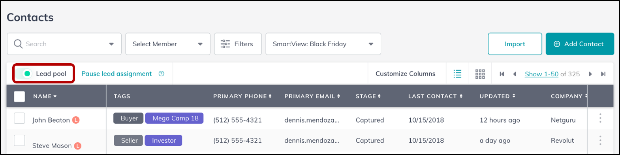This screenshot has width=620, height=155.
Task: Click the Pause lead assignment link
Action: pyautogui.click(x=116, y=74)
